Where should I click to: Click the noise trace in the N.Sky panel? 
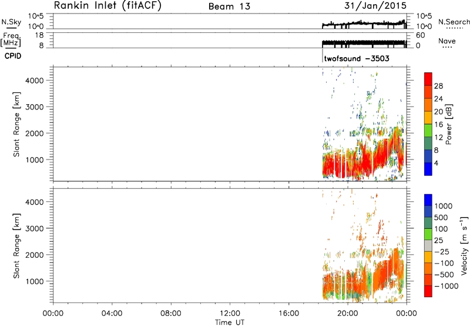click(364, 24)
